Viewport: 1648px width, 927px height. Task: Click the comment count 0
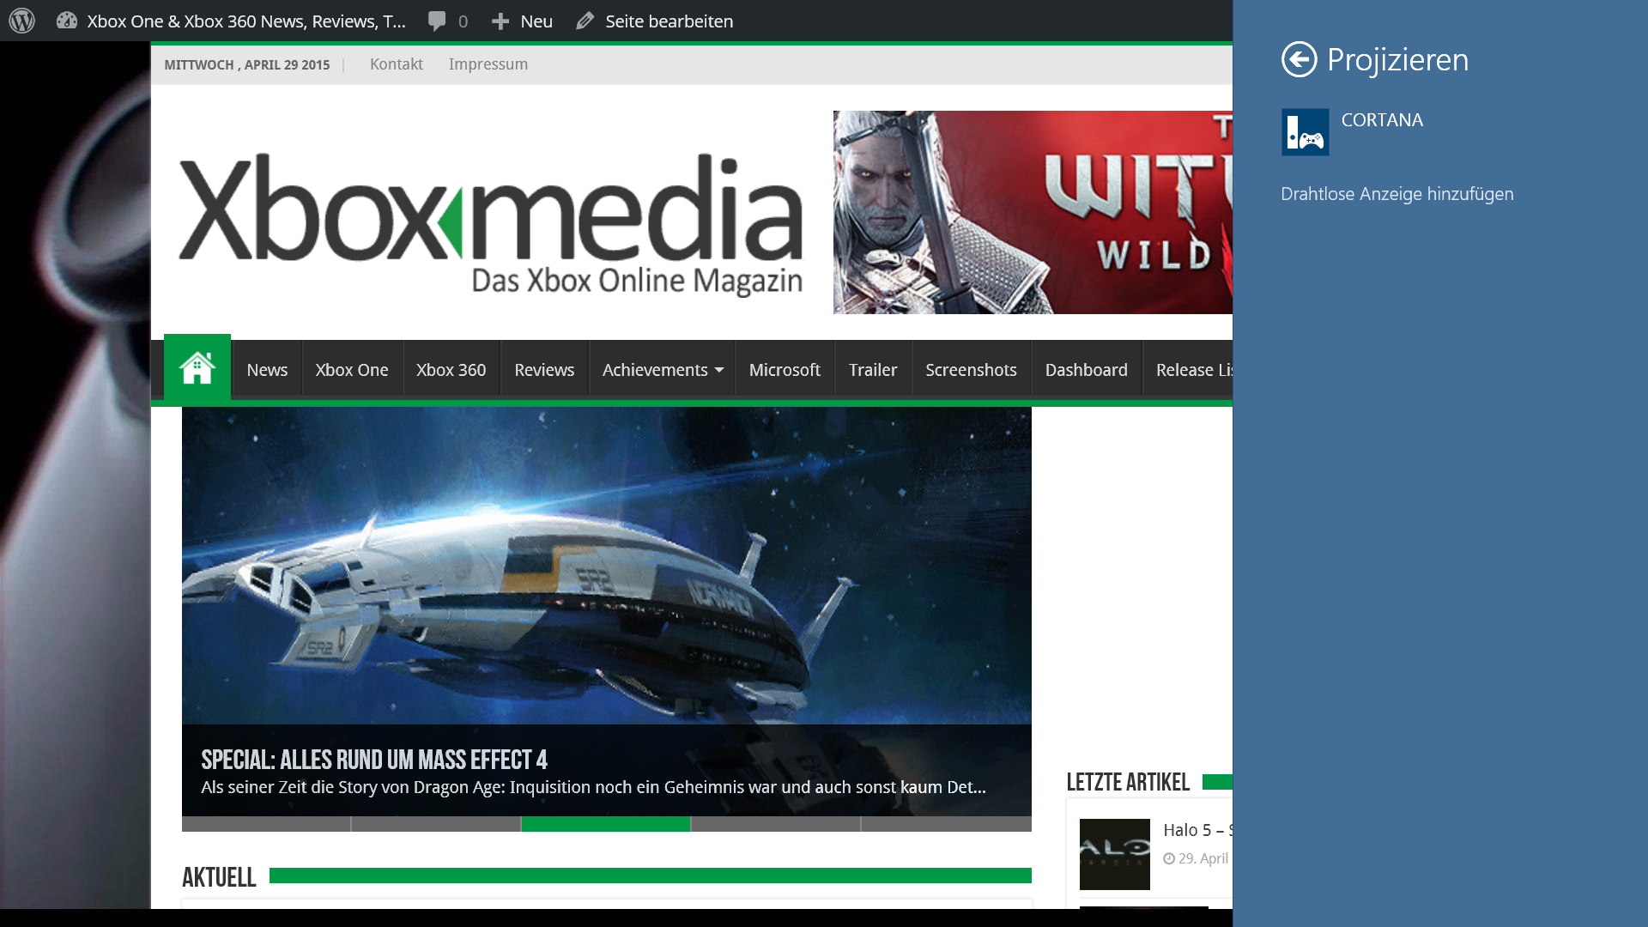463,21
